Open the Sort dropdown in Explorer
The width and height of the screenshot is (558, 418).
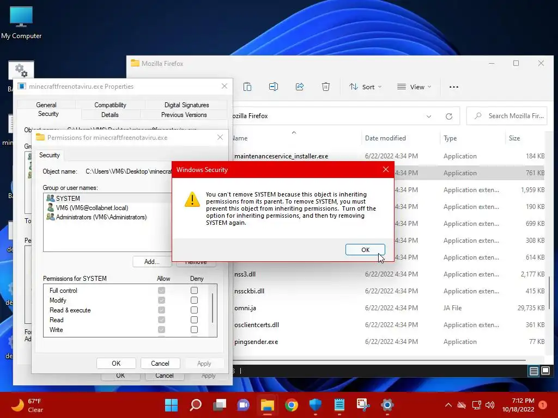[365, 87]
